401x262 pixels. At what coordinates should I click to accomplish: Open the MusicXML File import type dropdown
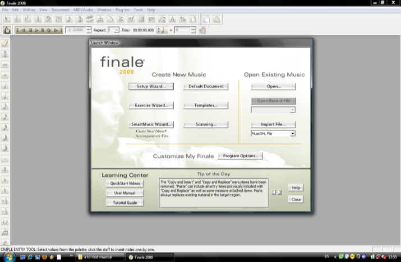pyautogui.click(x=293, y=134)
